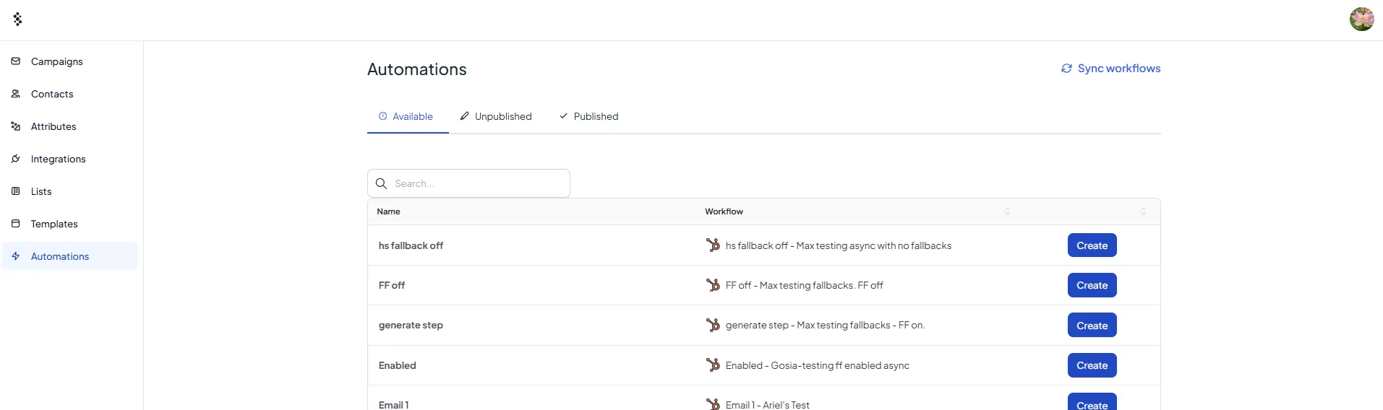Image resolution: width=1383 pixels, height=410 pixels.
Task: Open Campaigns in the sidebar
Action: point(69,61)
